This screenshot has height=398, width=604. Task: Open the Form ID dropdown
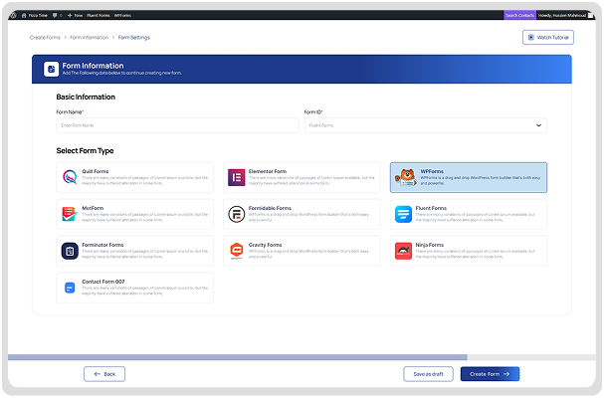coord(425,125)
